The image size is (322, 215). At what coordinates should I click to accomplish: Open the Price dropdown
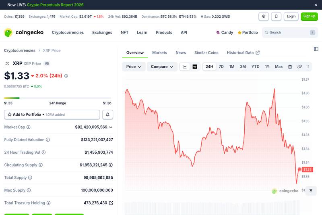pos(134,67)
